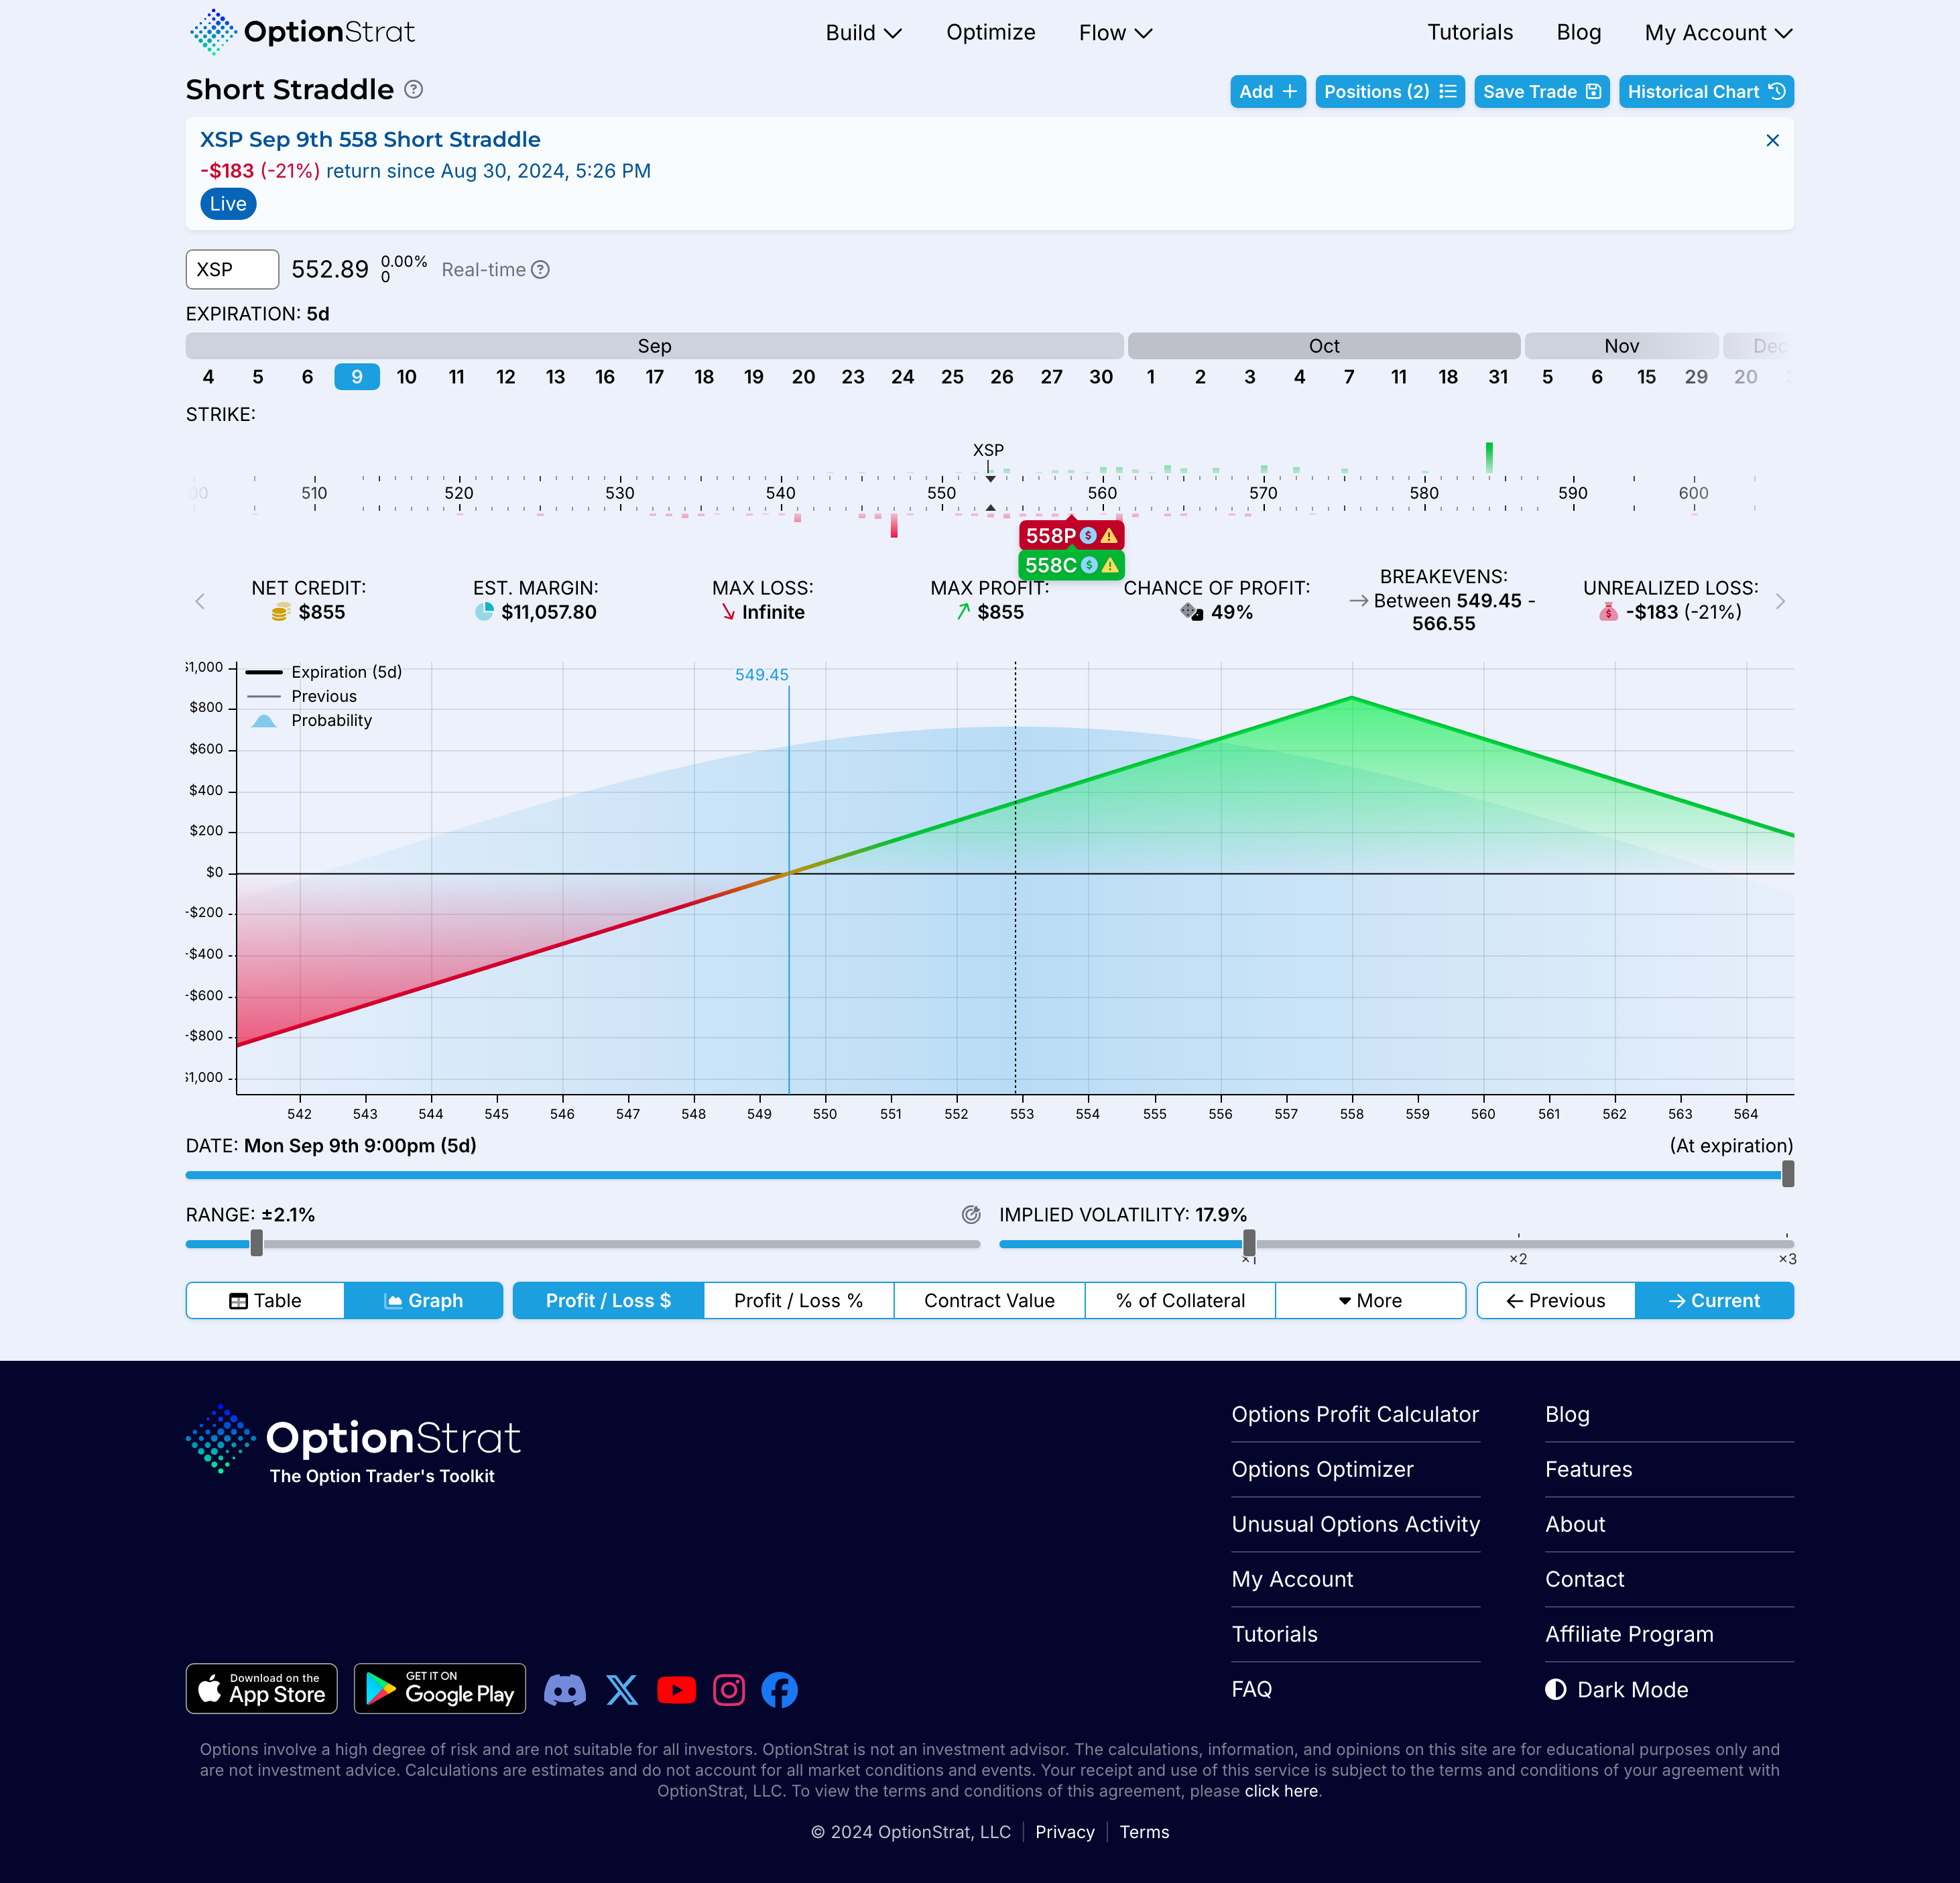Open the Historical Chart button
Screen dimensions: 1960x1883
(1705, 92)
